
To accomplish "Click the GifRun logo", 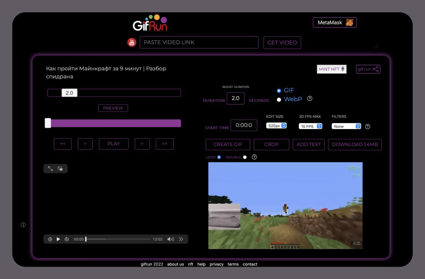I will pyautogui.click(x=150, y=23).
